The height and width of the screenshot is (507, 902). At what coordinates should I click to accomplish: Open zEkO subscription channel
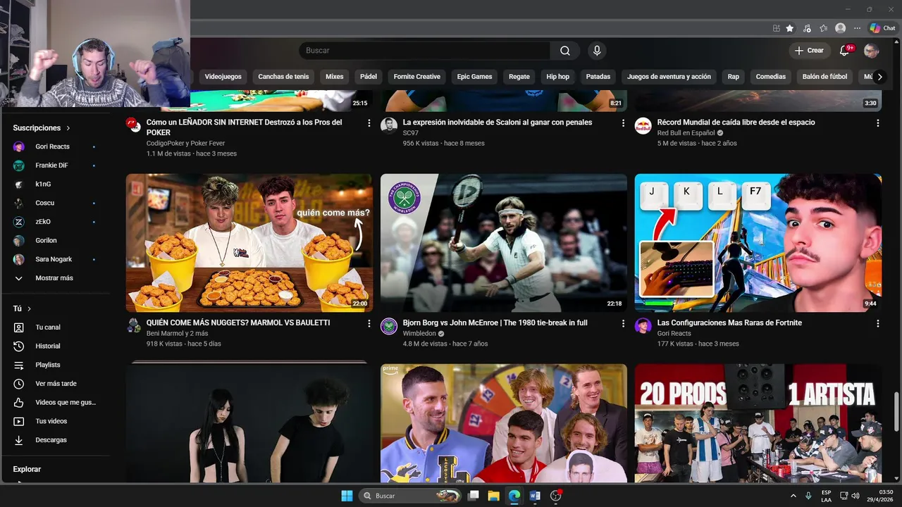[55, 222]
